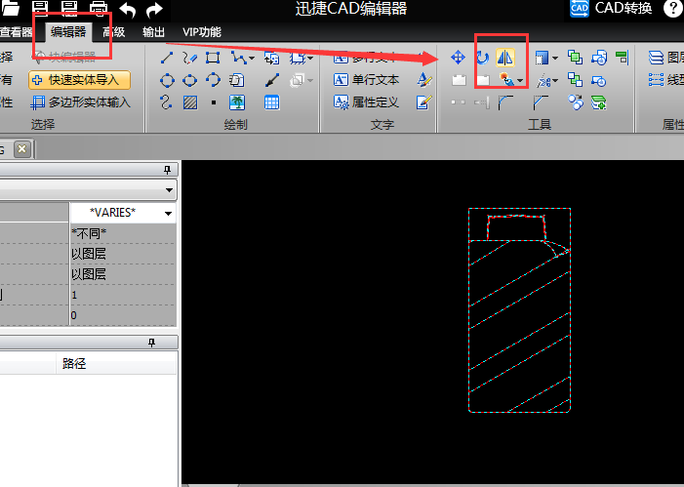Insert image with palm tree icon
Viewport: 684px width, 487px height.
click(x=237, y=102)
